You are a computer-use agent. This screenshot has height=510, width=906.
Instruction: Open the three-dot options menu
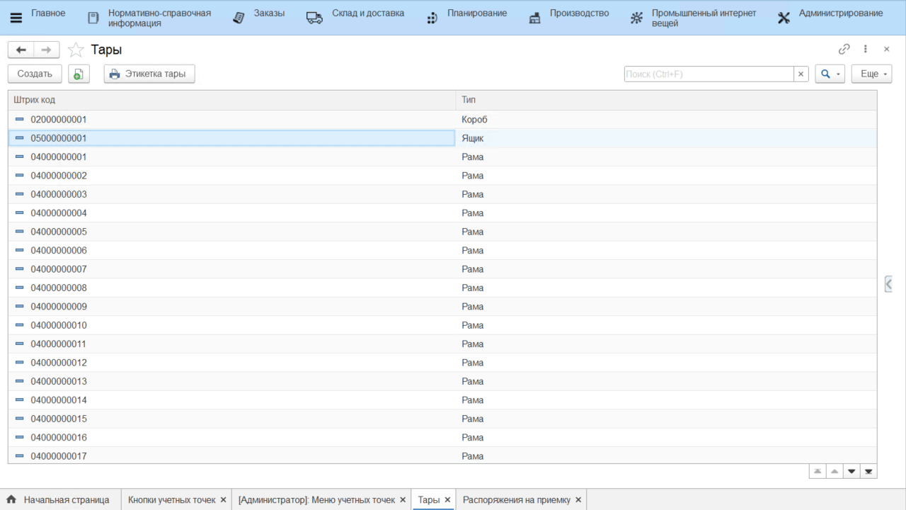click(865, 50)
